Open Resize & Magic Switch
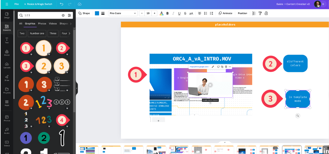This screenshot has height=154, width=329. click(38, 4)
